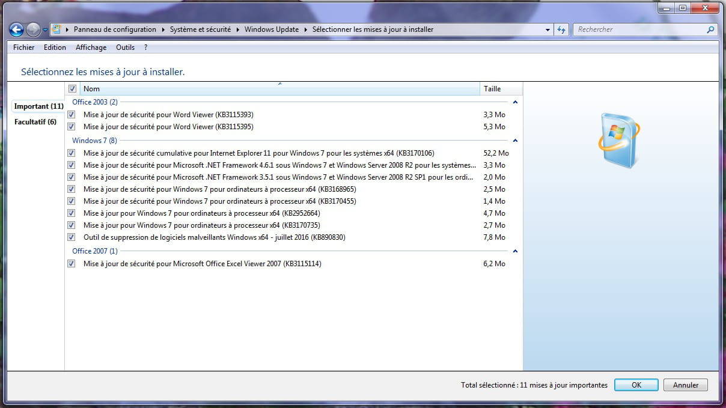
Task: Open the address bar history dropdown
Action: (548, 29)
